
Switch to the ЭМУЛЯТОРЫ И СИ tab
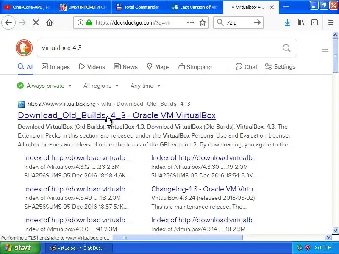83,7
